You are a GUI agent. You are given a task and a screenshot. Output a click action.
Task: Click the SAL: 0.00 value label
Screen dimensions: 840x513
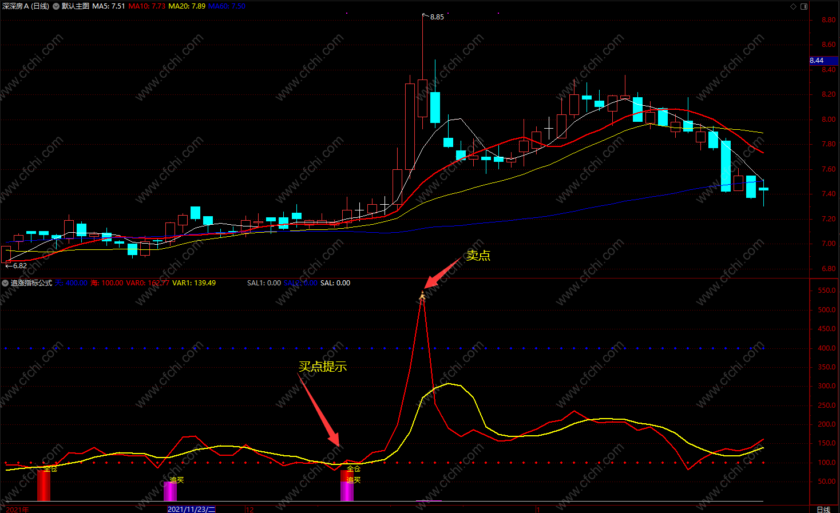[x=335, y=283]
